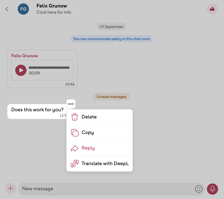
Task: Click "Click here for info" under contact name
Action: point(54,12)
